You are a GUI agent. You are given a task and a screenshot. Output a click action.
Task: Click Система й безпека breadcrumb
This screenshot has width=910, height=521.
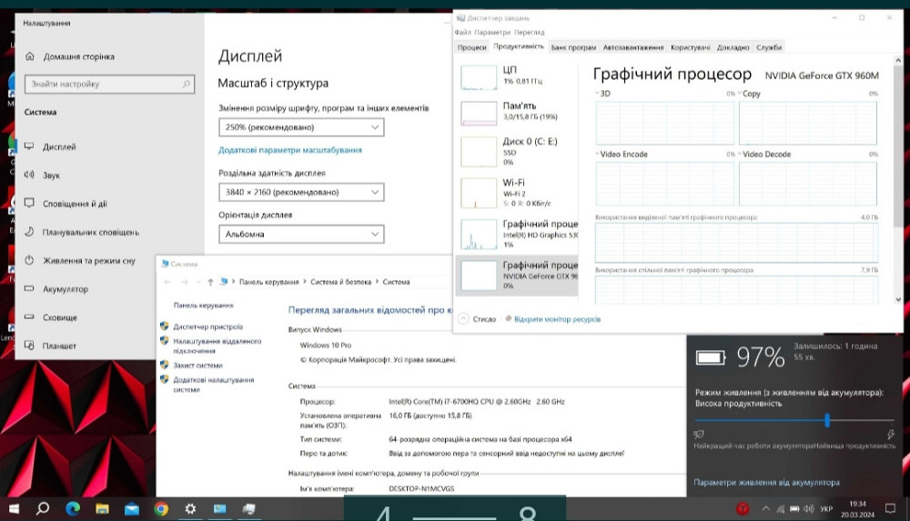[x=340, y=282]
